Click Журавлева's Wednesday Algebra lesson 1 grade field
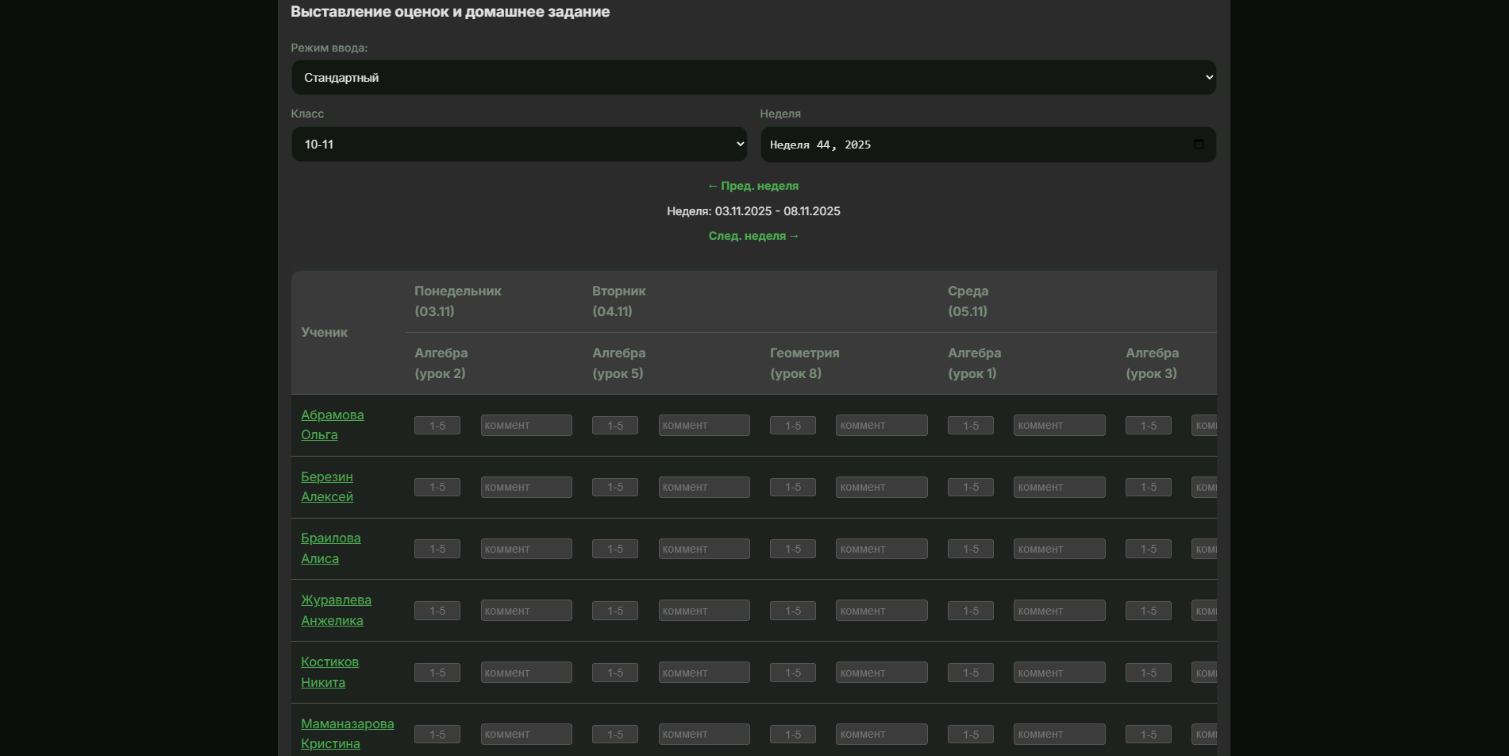 [x=971, y=611]
